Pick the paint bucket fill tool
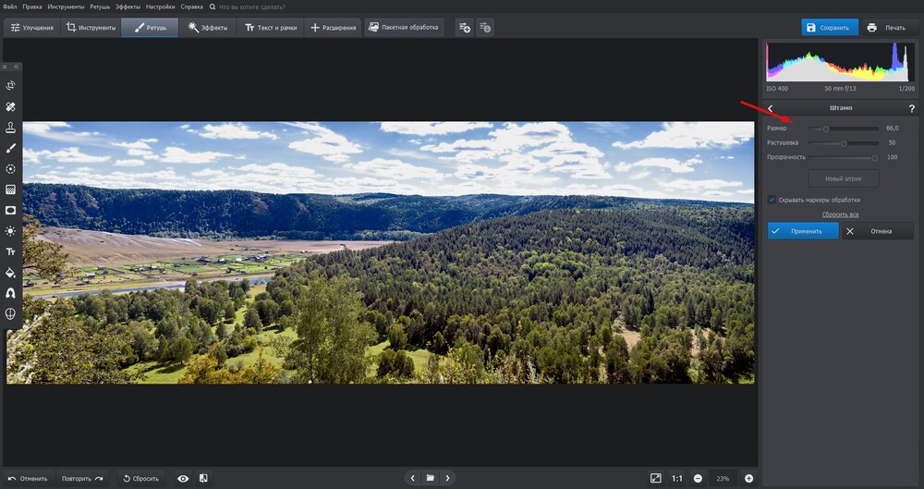The height and width of the screenshot is (489, 924). pos(11,273)
